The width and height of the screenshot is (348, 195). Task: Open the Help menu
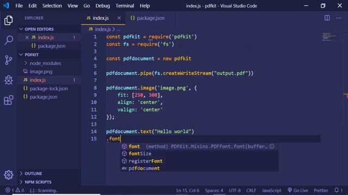[145, 6]
